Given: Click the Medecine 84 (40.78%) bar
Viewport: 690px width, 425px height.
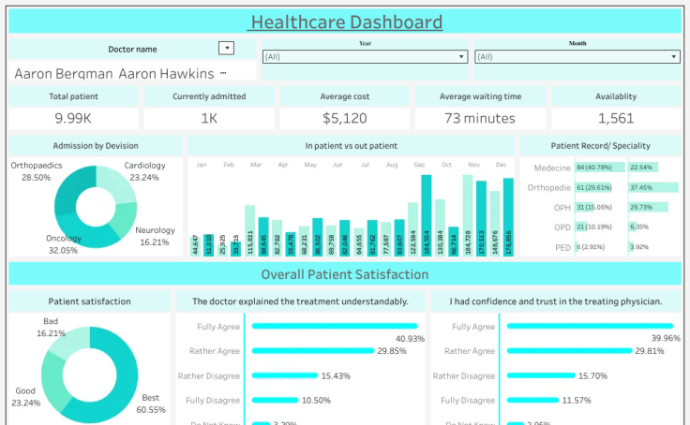Looking at the screenshot, I should [x=600, y=167].
